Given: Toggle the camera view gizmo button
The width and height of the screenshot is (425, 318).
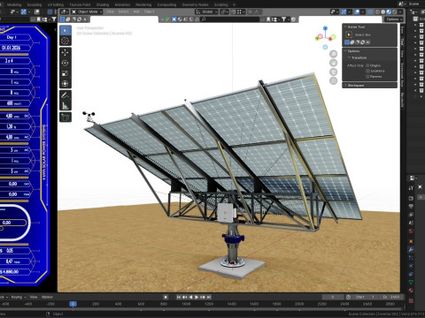Looking at the screenshot, I should pos(333,72).
